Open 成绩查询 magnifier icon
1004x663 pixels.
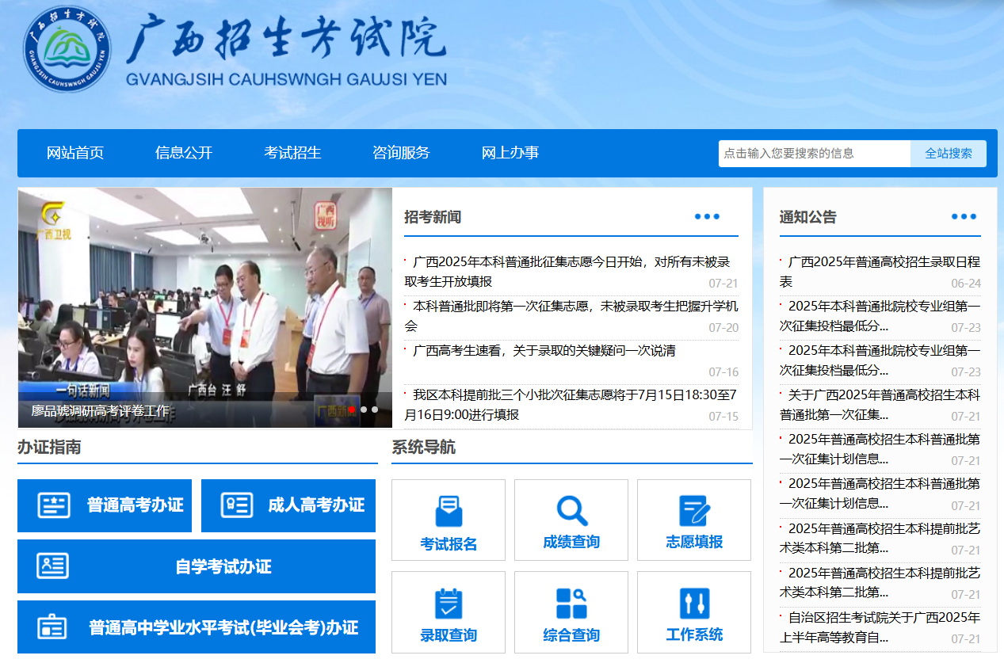571,511
